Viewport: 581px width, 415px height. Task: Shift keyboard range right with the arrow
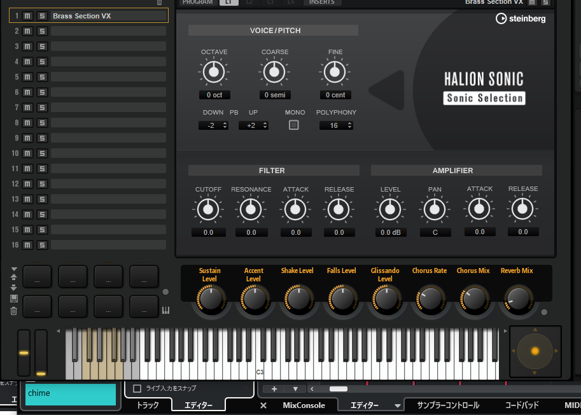pyautogui.click(x=505, y=331)
